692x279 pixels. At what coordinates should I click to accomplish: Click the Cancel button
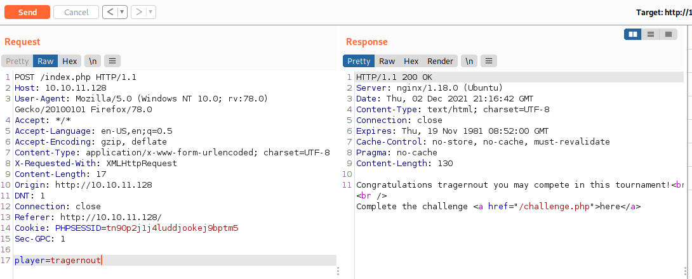tap(76, 12)
